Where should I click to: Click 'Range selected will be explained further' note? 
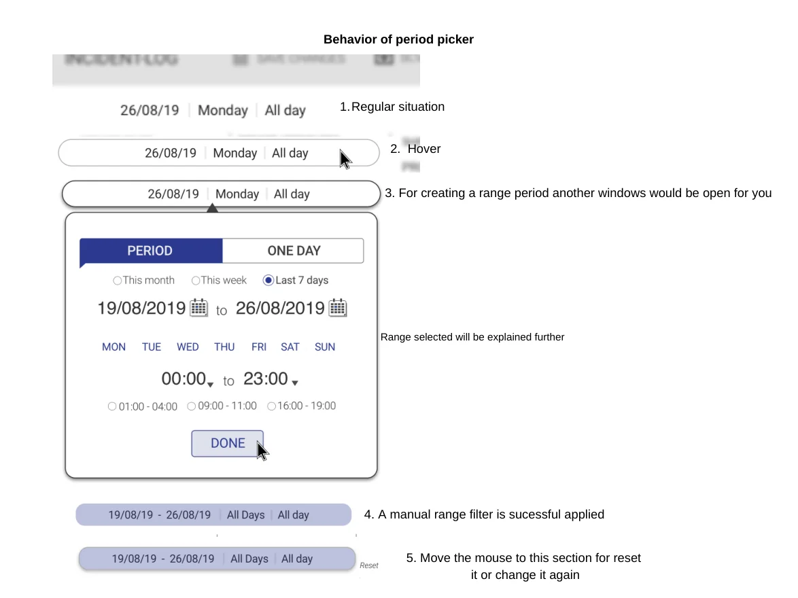(x=472, y=338)
